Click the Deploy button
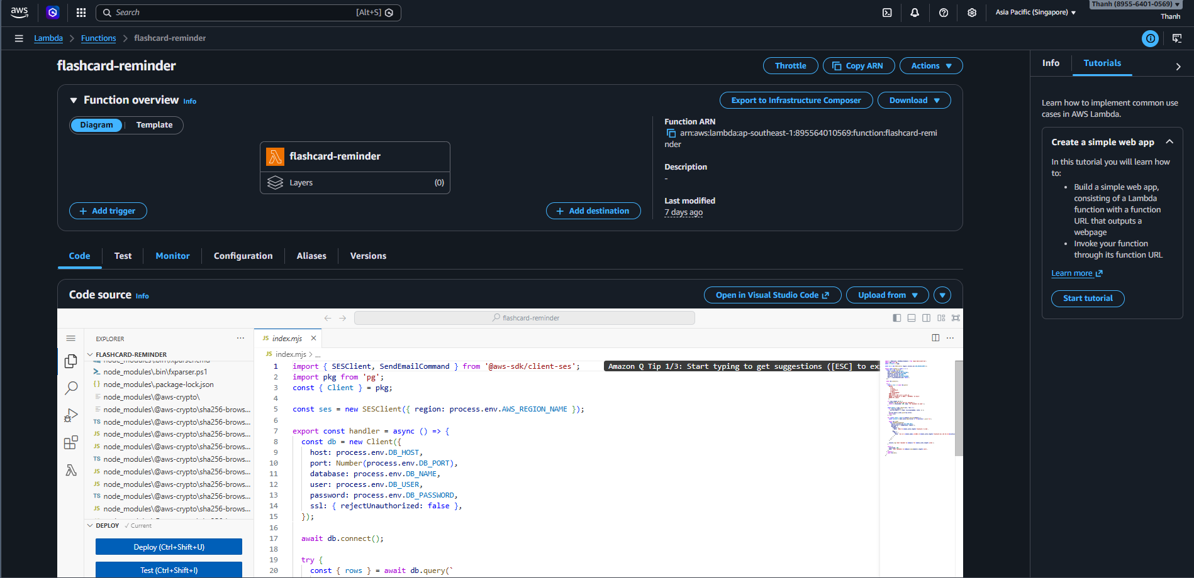The height and width of the screenshot is (578, 1194). click(169, 547)
